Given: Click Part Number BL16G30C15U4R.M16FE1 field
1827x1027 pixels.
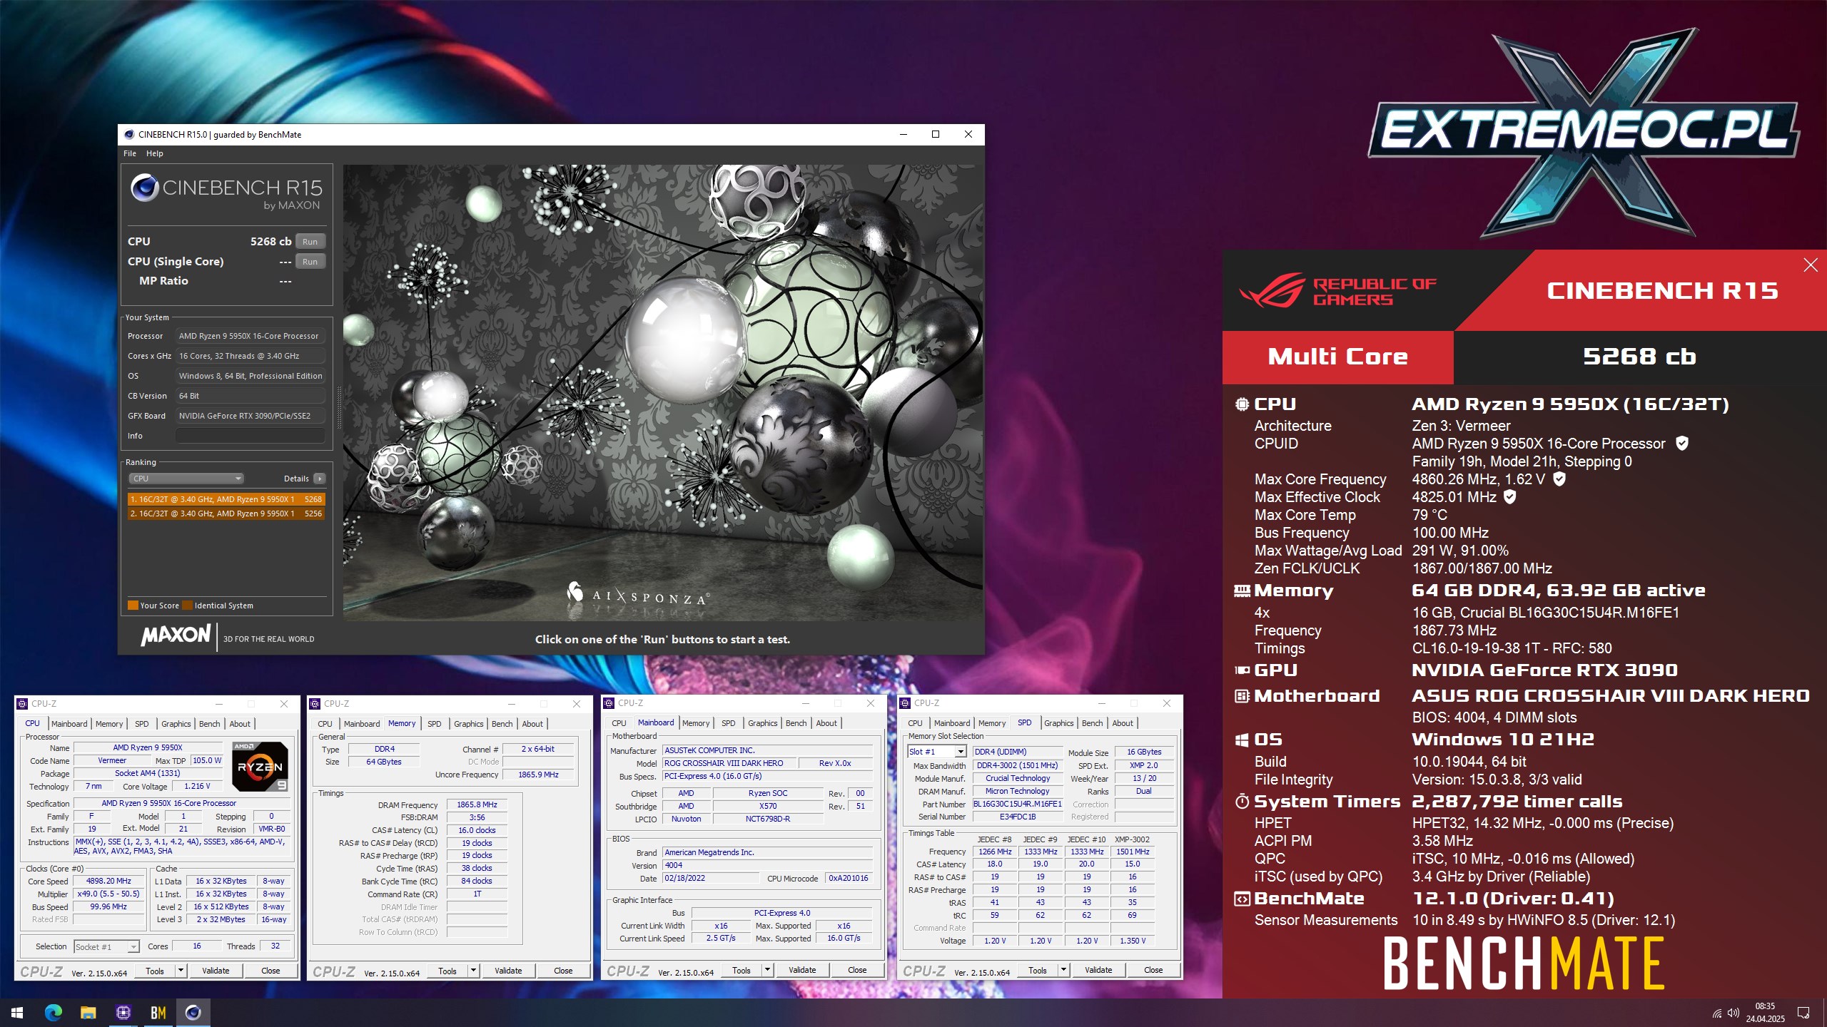Looking at the screenshot, I should [x=1017, y=804].
